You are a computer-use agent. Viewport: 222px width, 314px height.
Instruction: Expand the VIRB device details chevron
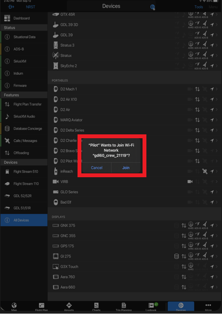[217, 182]
